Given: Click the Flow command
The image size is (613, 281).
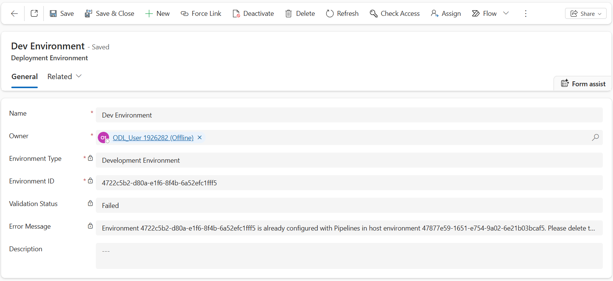Looking at the screenshot, I should (x=484, y=14).
